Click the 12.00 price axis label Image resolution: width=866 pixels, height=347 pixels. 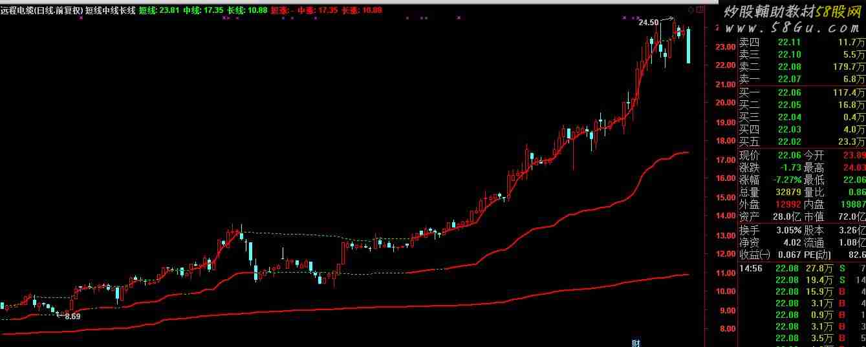(726, 253)
